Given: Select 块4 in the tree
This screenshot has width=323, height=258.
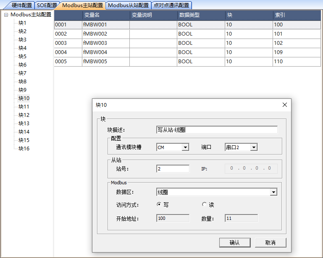Looking at the screenshot, I should 22,48.
